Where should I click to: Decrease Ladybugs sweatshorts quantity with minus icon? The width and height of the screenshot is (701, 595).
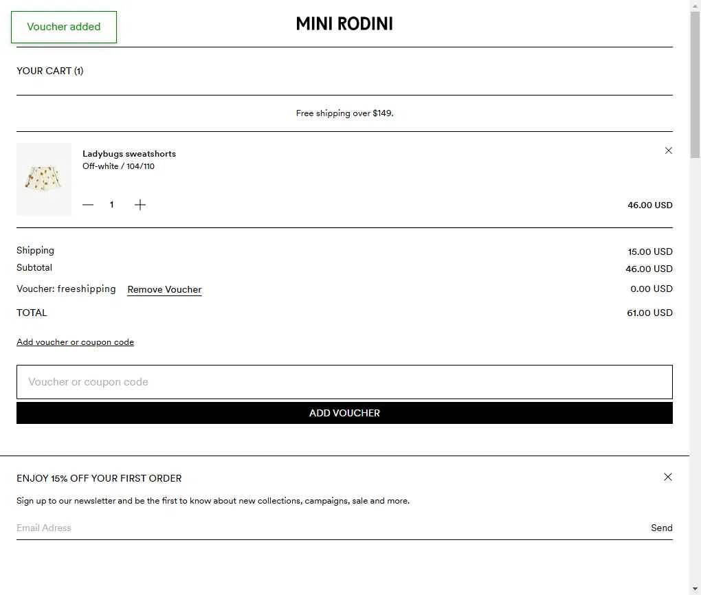click(x=88, y=205)
